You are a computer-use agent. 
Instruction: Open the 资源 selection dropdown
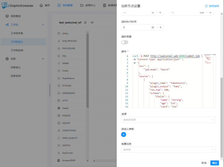coord(169,120)
